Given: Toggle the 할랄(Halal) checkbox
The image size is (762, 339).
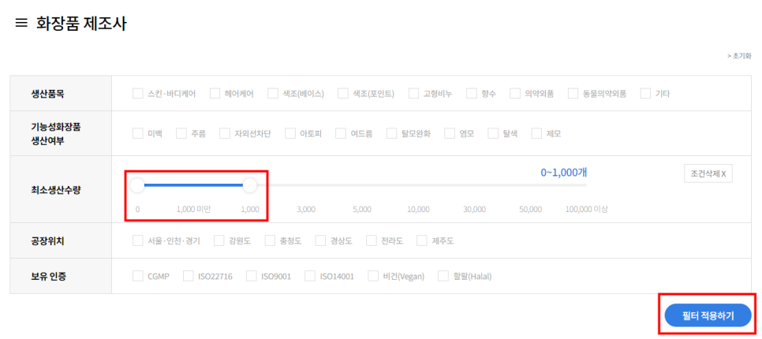Looking at the screenshot, I should pyautogui.click(x=443, y=276).
